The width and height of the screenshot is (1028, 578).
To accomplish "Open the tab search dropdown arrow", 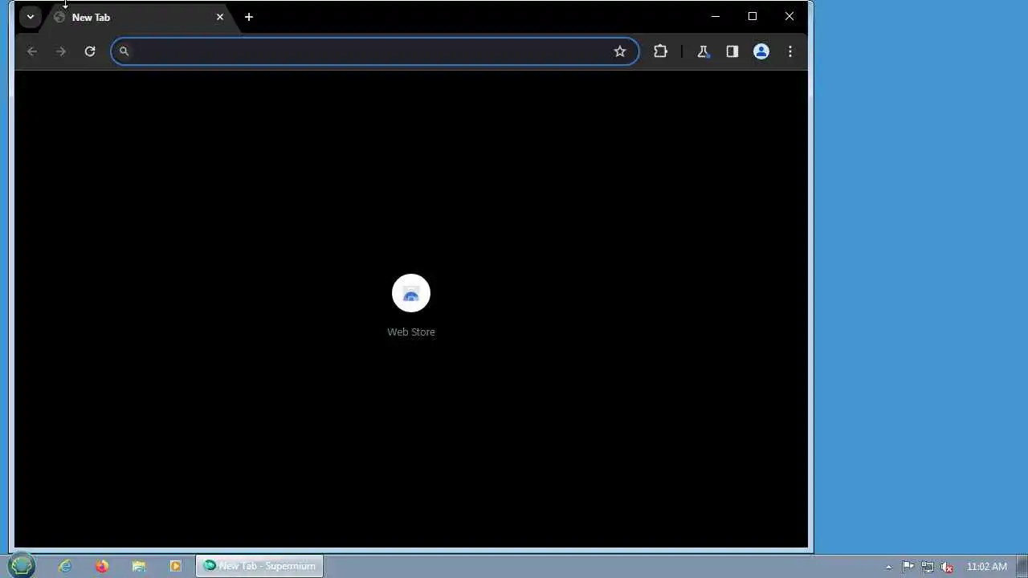I will [x=30, y=17].
